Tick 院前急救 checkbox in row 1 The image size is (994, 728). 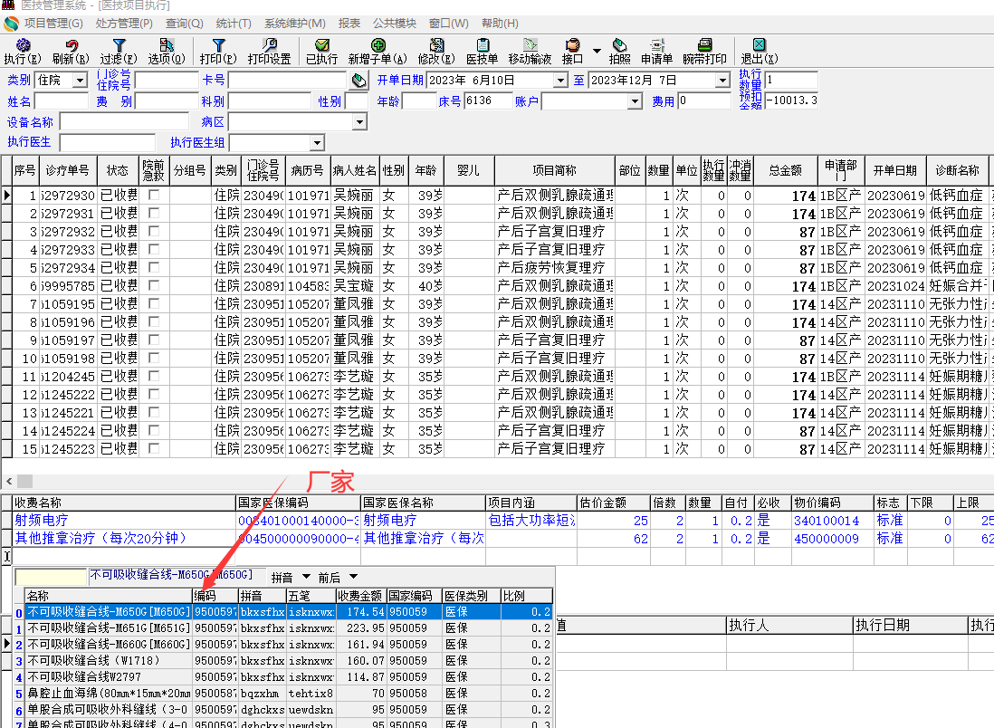[x=153, y=196]
